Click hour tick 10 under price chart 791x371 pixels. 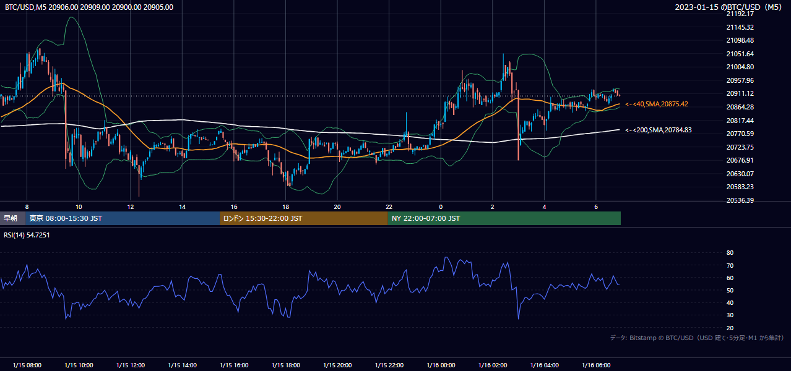tap(79, 207)
